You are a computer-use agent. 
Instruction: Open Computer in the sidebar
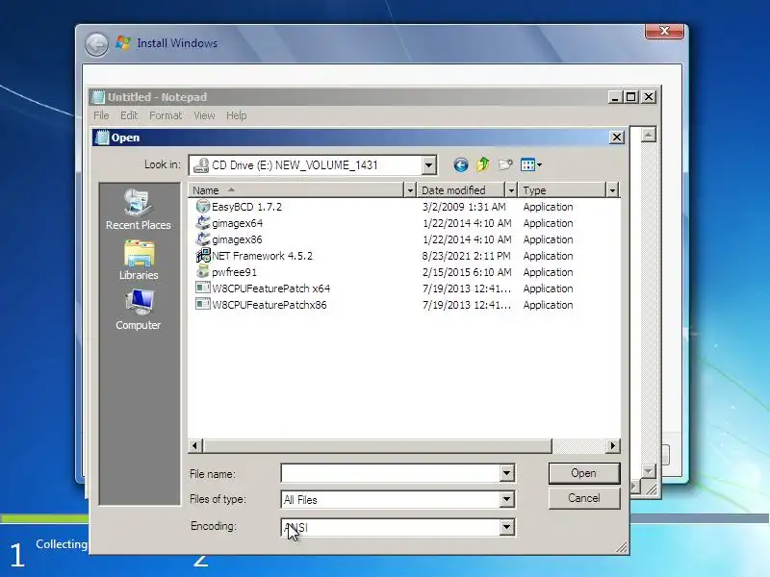(x=138, y=310)
